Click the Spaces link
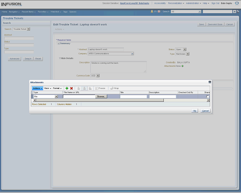The image size is (241, 193). (73, 12)
